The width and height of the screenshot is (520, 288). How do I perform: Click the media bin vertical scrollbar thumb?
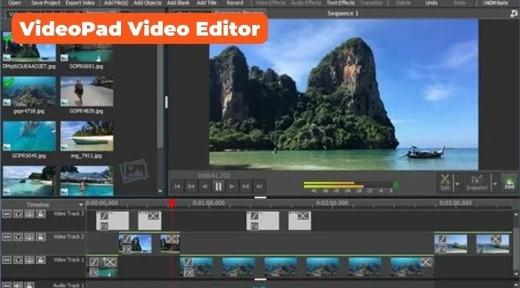pos(160,96)
